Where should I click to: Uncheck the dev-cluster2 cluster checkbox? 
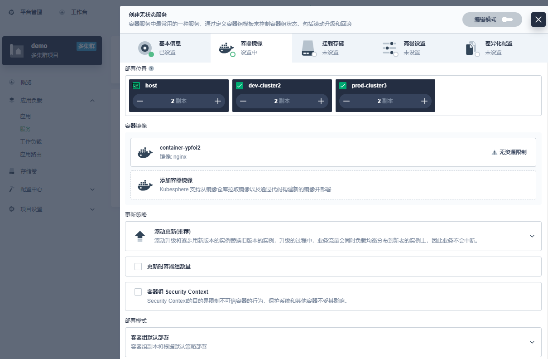[x=240, y=85]
